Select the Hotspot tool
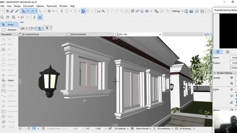Screen dimensions: 237x133 9,75
